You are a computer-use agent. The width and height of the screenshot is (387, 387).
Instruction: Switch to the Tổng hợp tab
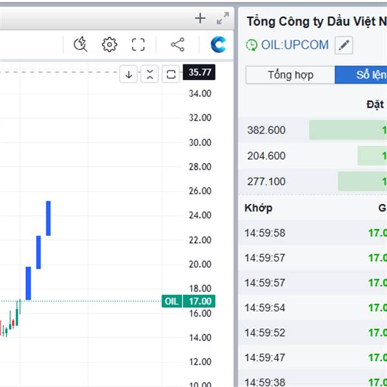pos(290,75)
